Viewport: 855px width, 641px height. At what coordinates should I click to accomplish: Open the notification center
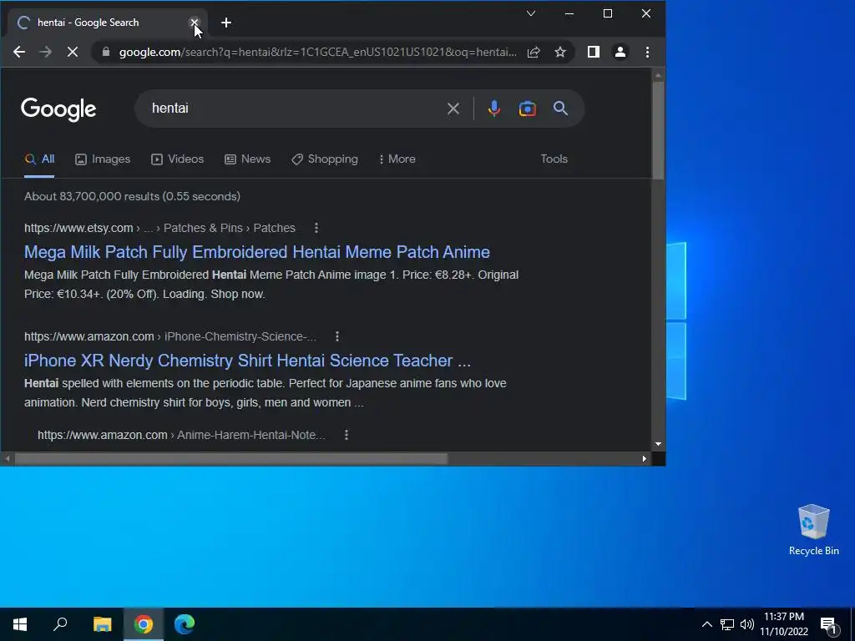829,624
